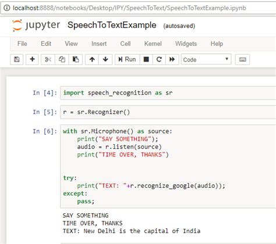Select the cell with sr.Recognizer()

(168, 112)
